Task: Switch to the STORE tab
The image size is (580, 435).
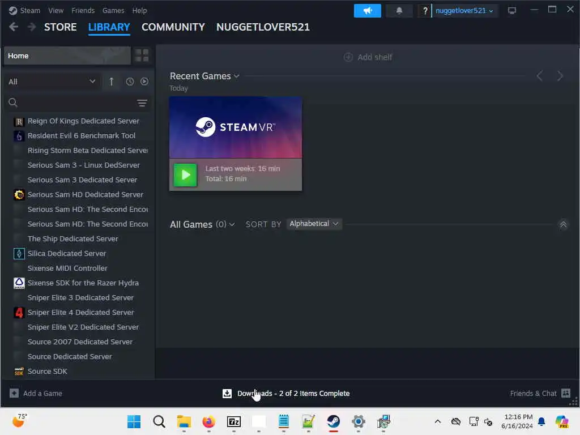Action: tap(60, 27)
